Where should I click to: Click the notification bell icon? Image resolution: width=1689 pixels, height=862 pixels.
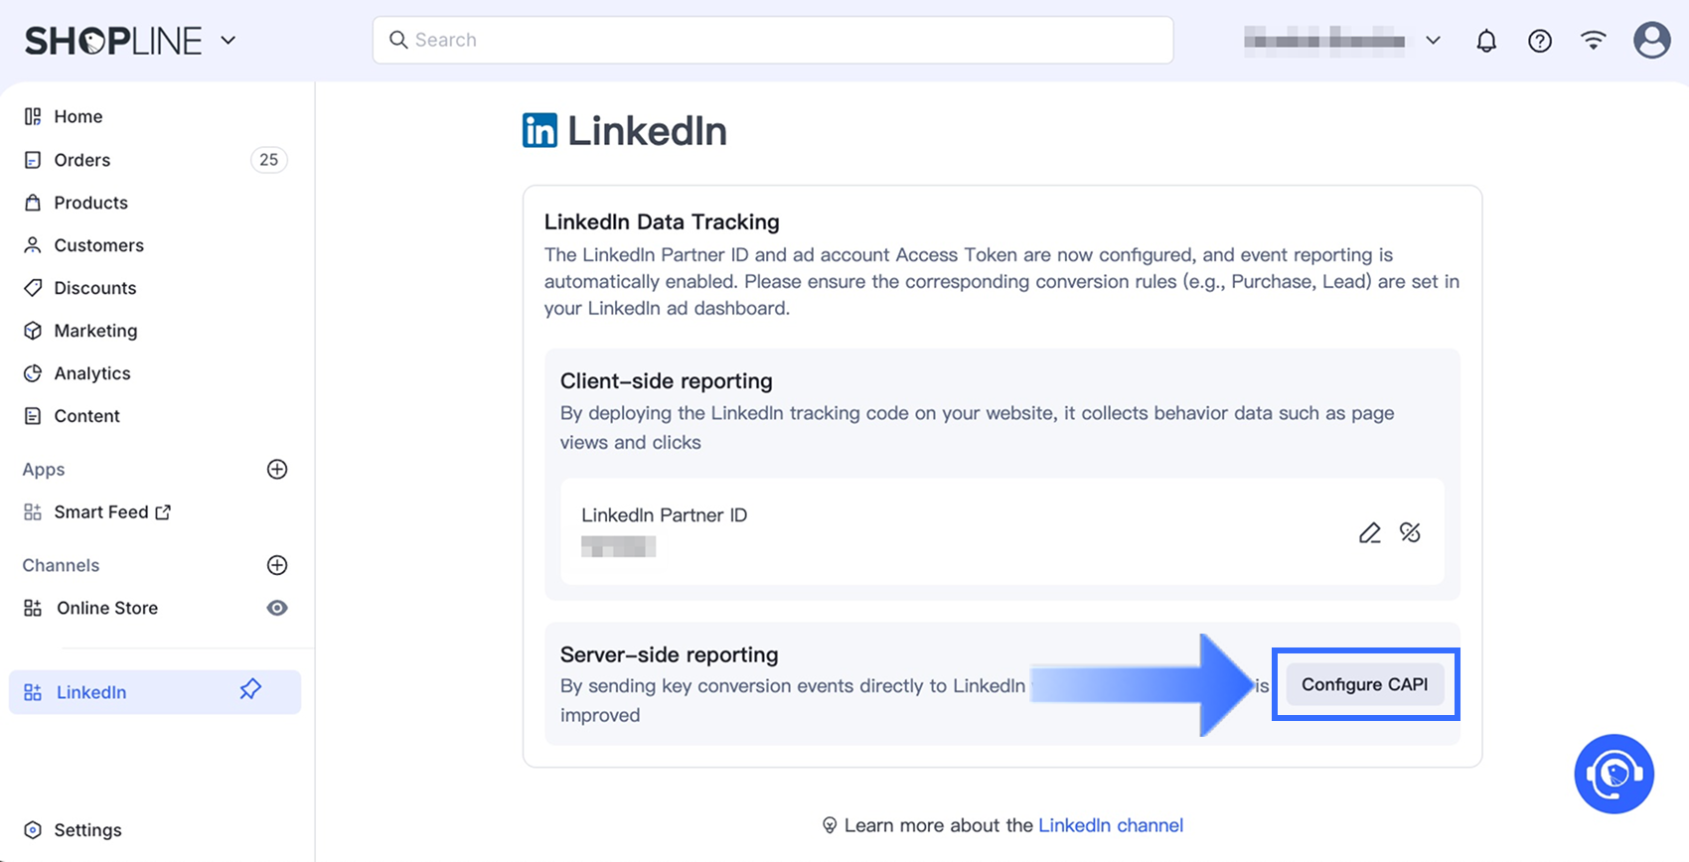[1486, 41]
